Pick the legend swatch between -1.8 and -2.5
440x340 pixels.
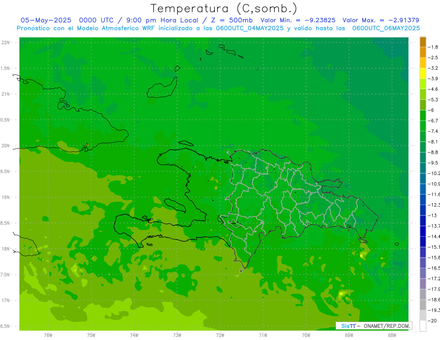point(423,52)
